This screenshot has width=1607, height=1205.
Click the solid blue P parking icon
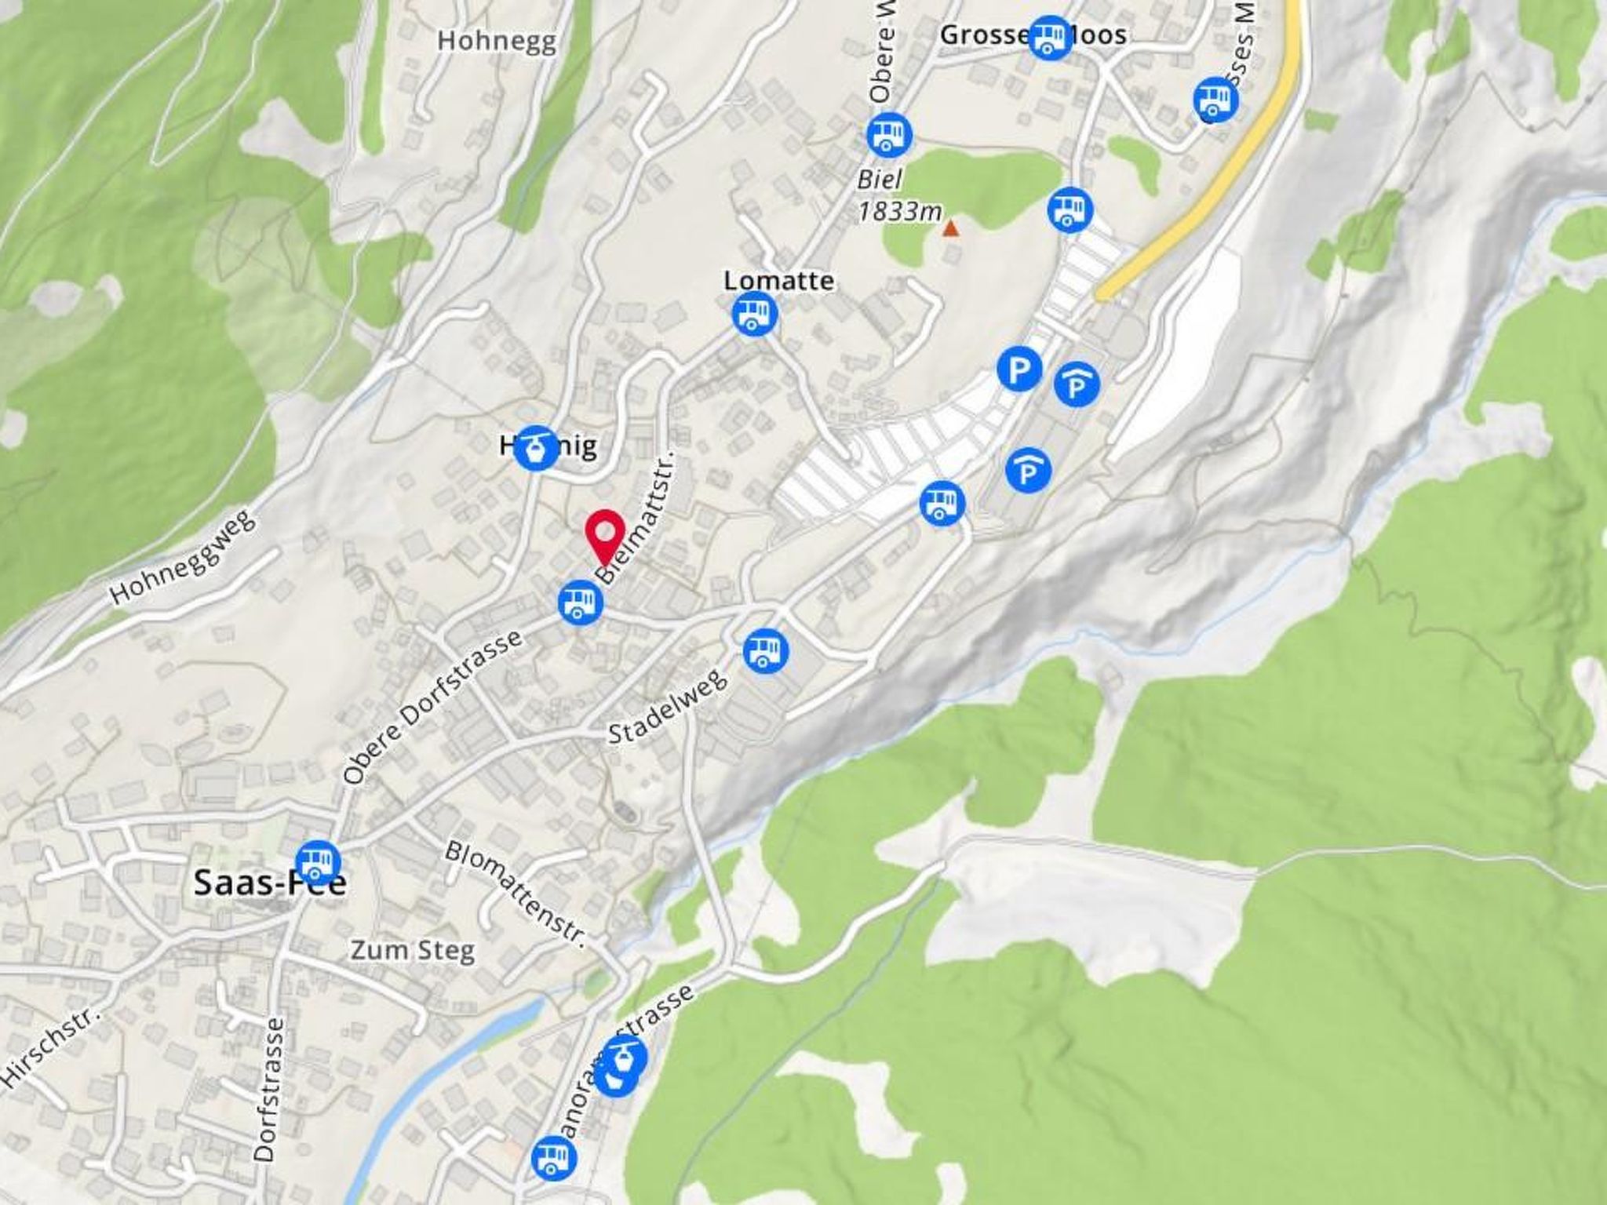[x=1019, y=369]
